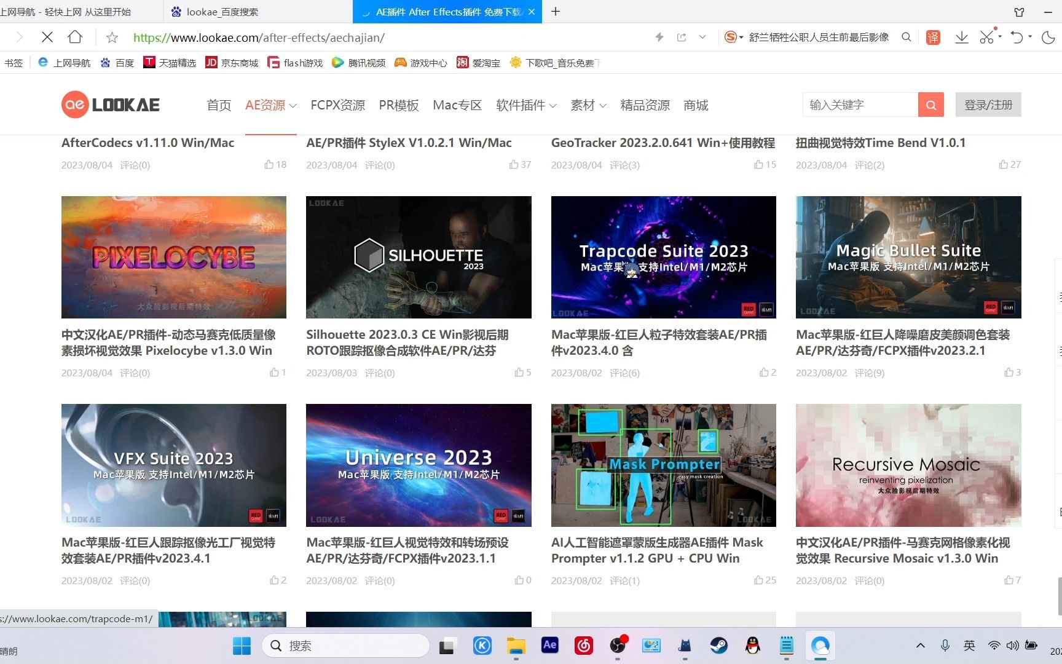Show hidden tray icons chevron
The image size is (1062, 664).
(920, 646)
